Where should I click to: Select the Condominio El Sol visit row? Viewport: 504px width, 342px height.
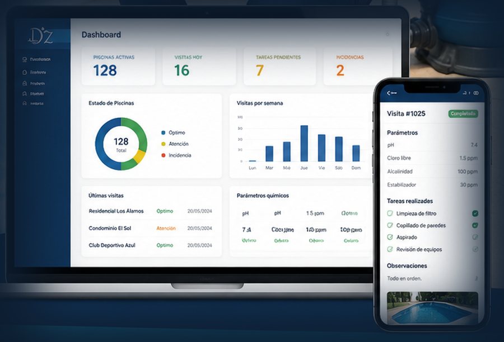(x=151, y=228)
